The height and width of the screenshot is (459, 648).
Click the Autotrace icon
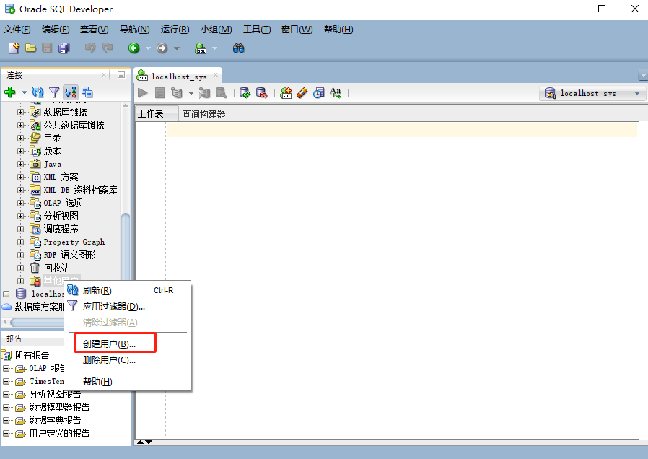tap(204, 93)
